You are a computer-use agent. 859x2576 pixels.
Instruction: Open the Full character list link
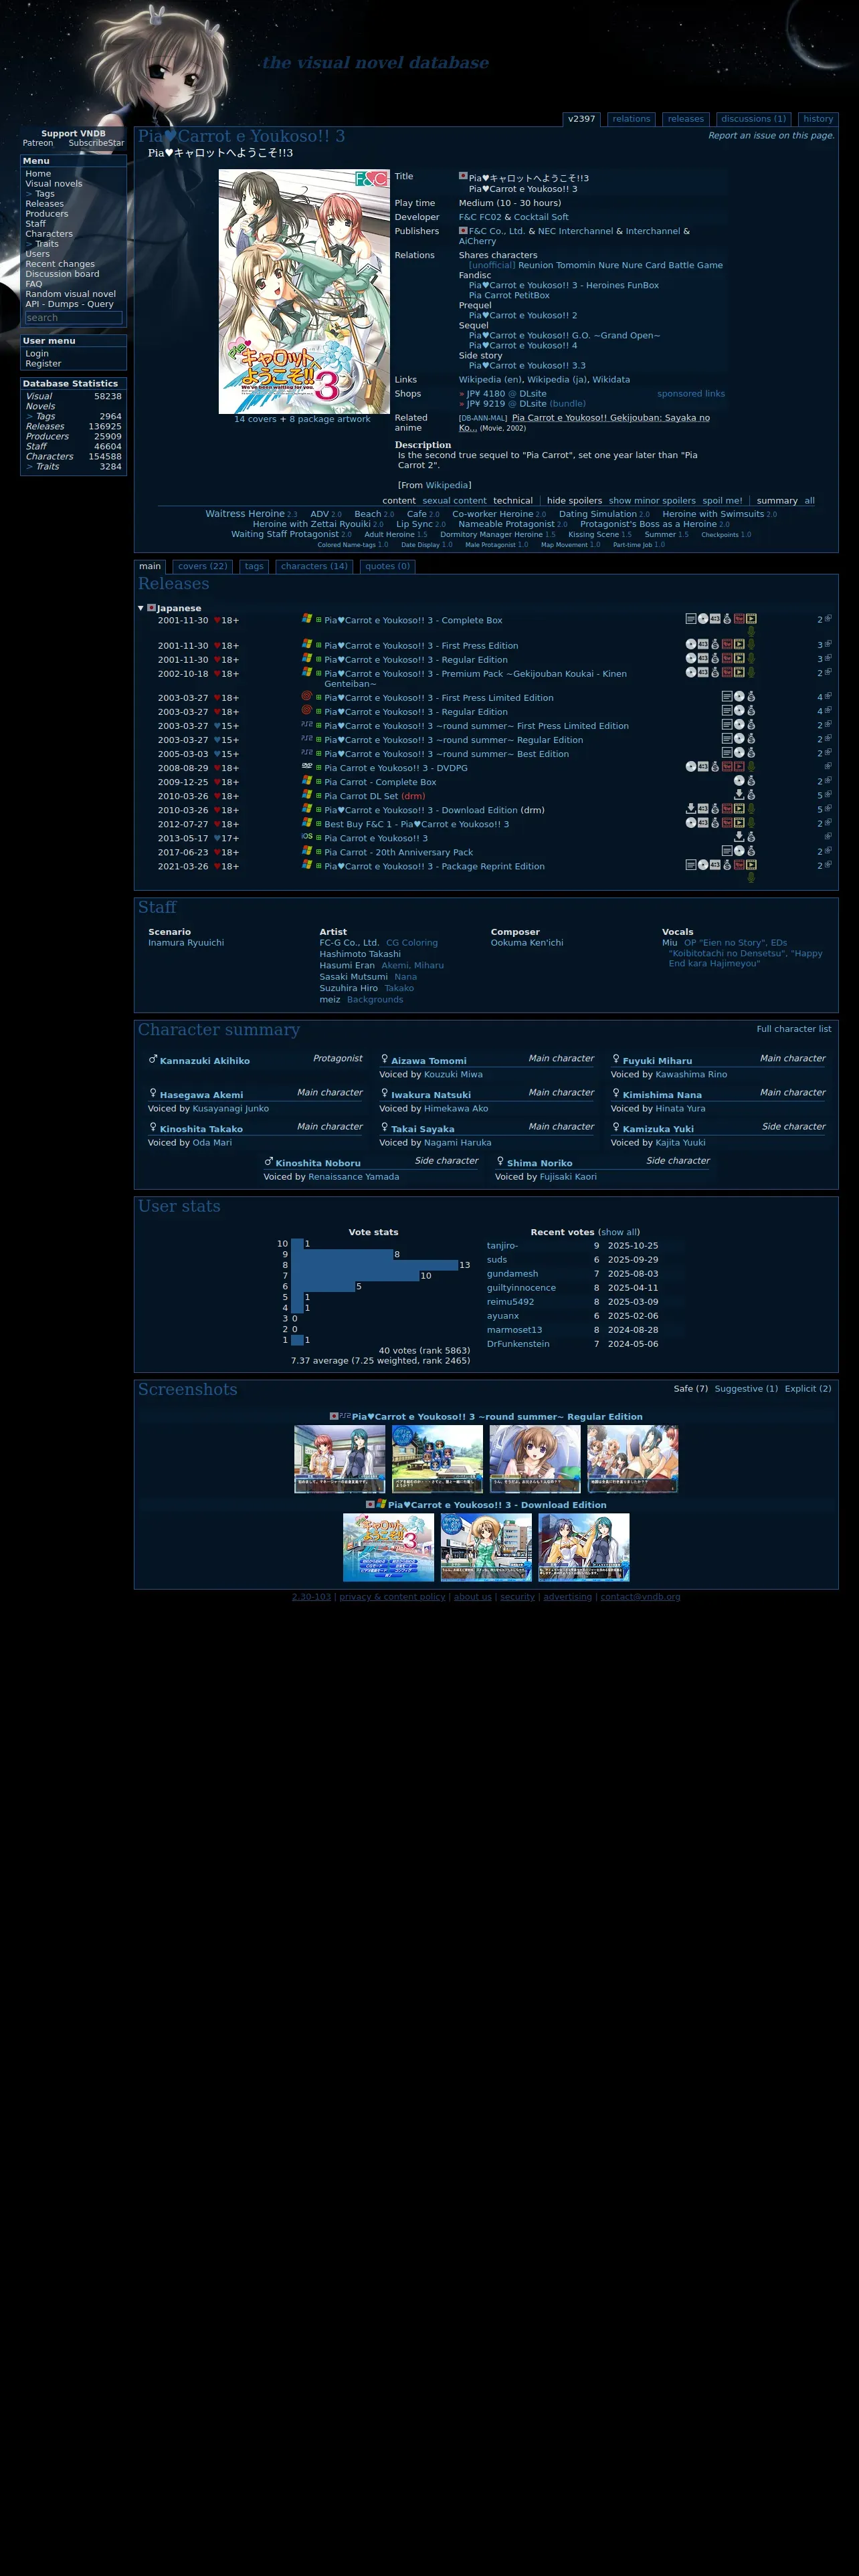coord(794,1029)
